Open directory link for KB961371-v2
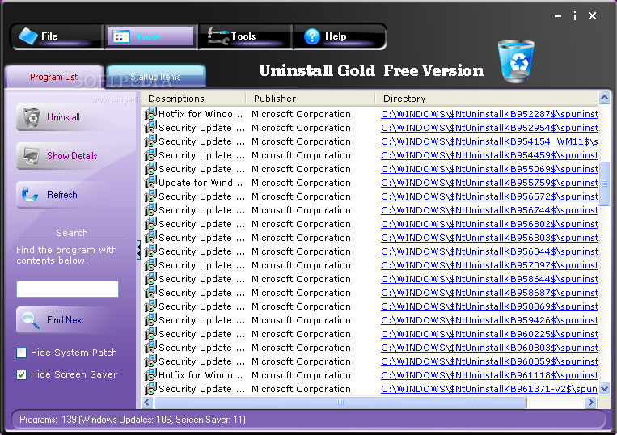The height and width of the screenshot is (435, 617). 489,389
